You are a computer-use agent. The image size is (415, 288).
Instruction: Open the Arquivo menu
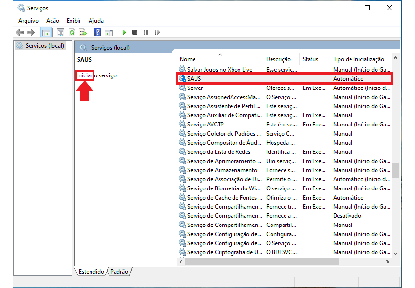[28, 21]
